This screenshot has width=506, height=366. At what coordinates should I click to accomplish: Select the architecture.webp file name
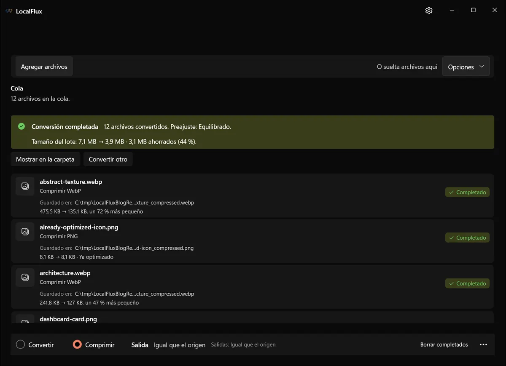coord(65,273)
